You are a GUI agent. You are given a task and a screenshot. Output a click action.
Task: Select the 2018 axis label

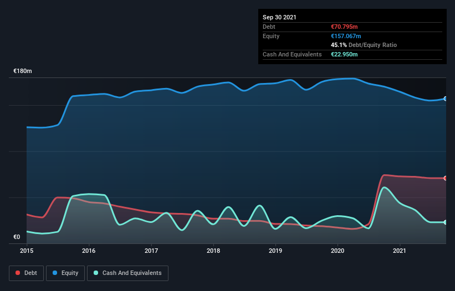[213, 251]
